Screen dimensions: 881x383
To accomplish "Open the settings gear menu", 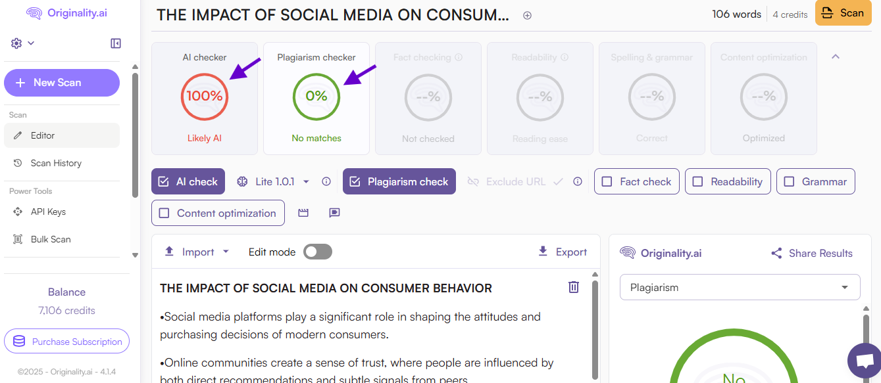I will (16, 43).
